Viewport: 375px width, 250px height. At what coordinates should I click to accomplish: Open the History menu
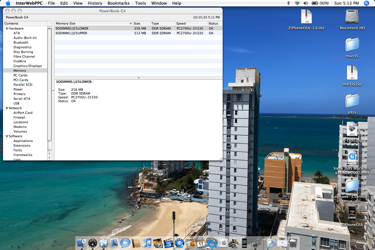tap(95, 3)
